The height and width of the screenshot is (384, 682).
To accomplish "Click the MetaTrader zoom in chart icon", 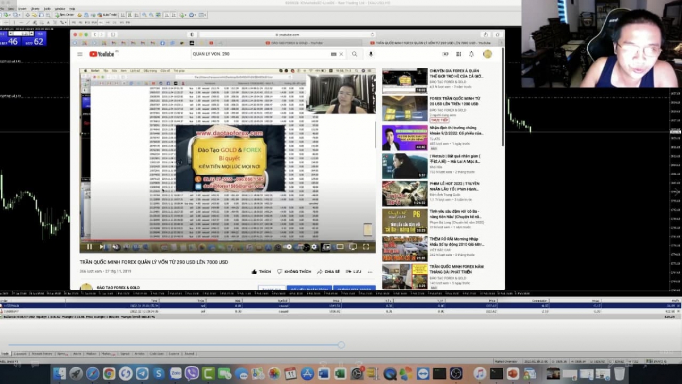I will tap(145, 15).
